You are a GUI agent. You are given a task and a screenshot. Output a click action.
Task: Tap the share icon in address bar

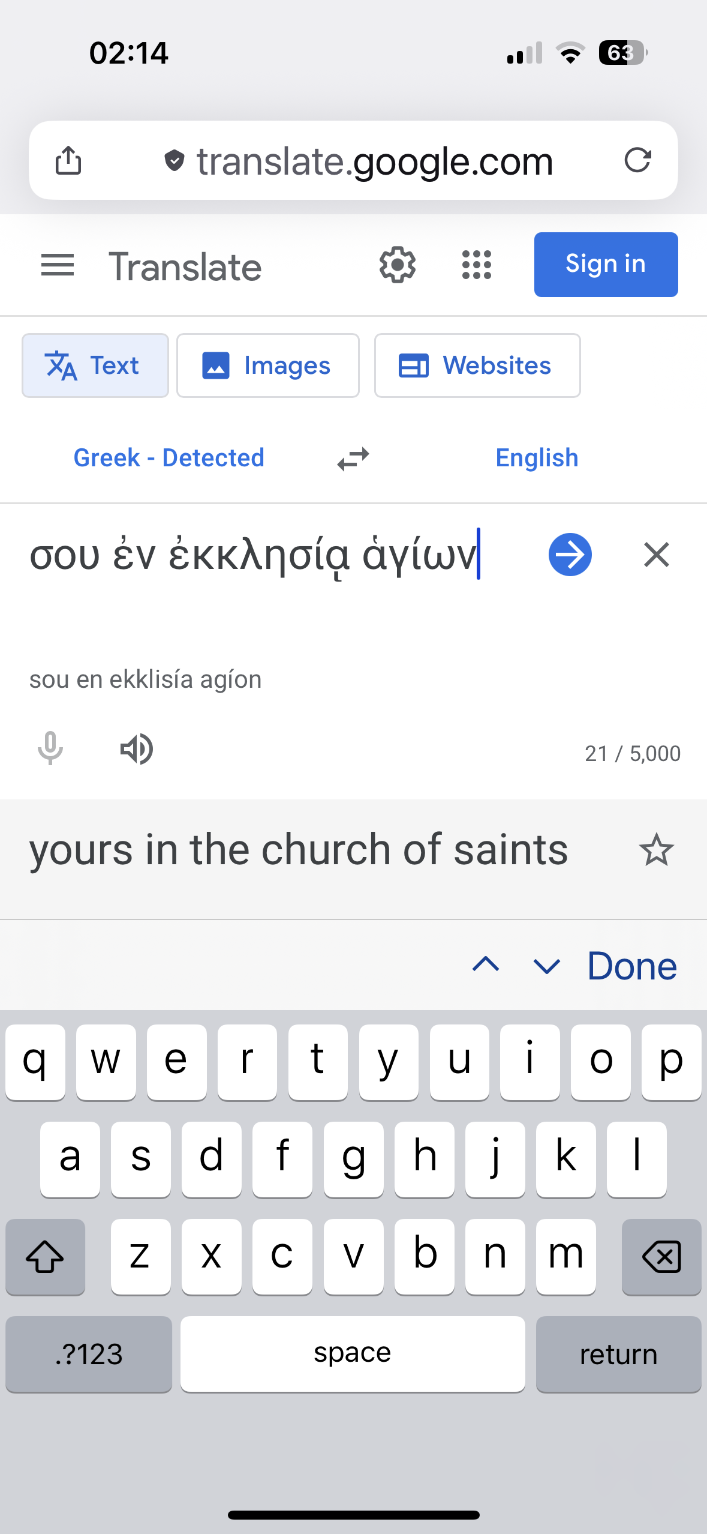(68, 160)
